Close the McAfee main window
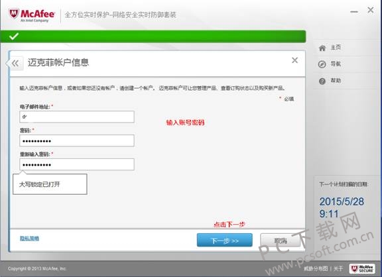The width and height of the screenshot is (382, 277). [x=371, y=10]
